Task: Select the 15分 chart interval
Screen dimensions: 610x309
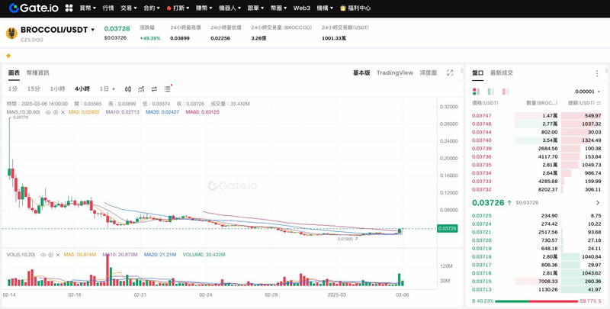Action: tap(34, 89)
